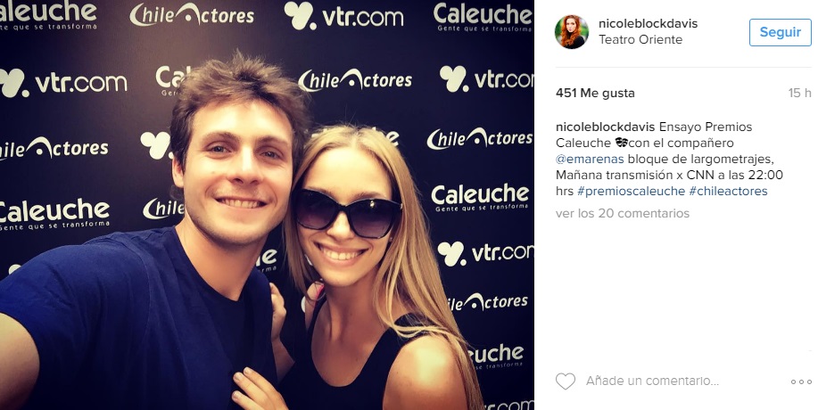Viewport: 818px width, 410px height.
Task: Click the woman's hand on man's chest
Action: (x=257, y=388)
